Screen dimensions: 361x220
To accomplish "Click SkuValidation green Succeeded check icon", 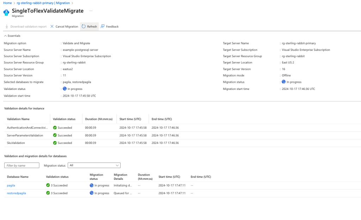I will 55,143.
